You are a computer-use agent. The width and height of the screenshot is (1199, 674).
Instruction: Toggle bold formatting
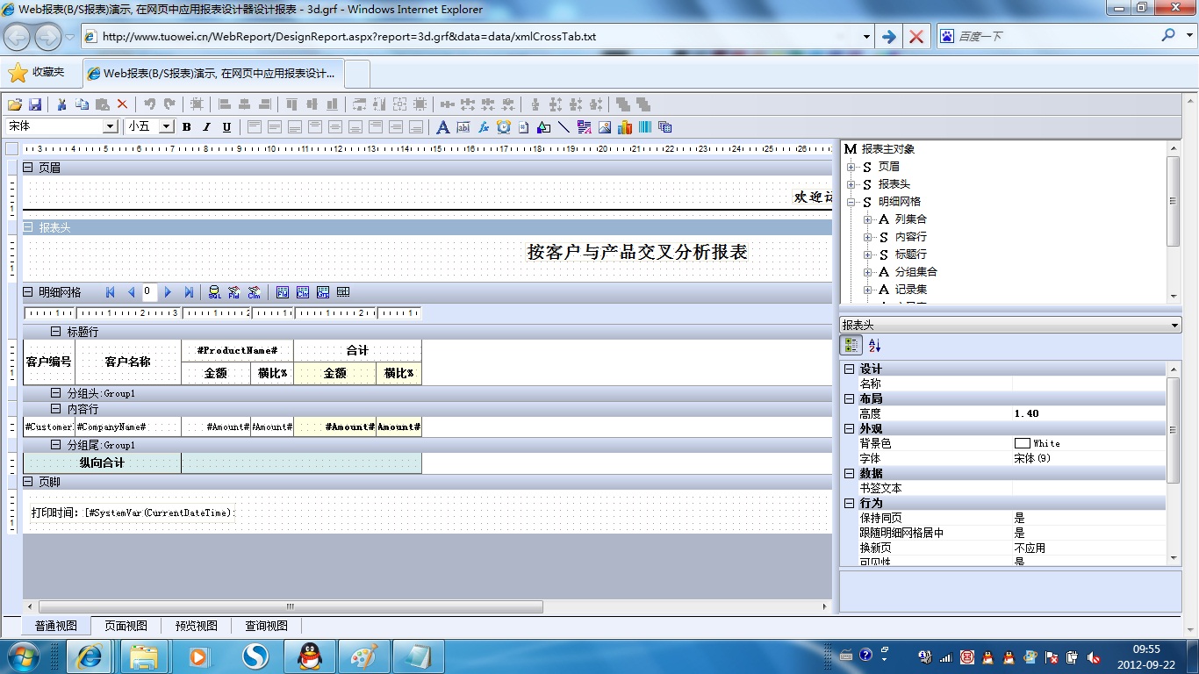point(187,127)
